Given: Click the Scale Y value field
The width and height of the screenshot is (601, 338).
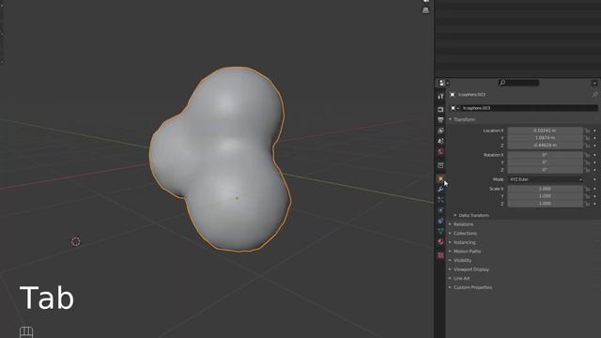Looking at the screenshot, I should click(x=545, y=196).
